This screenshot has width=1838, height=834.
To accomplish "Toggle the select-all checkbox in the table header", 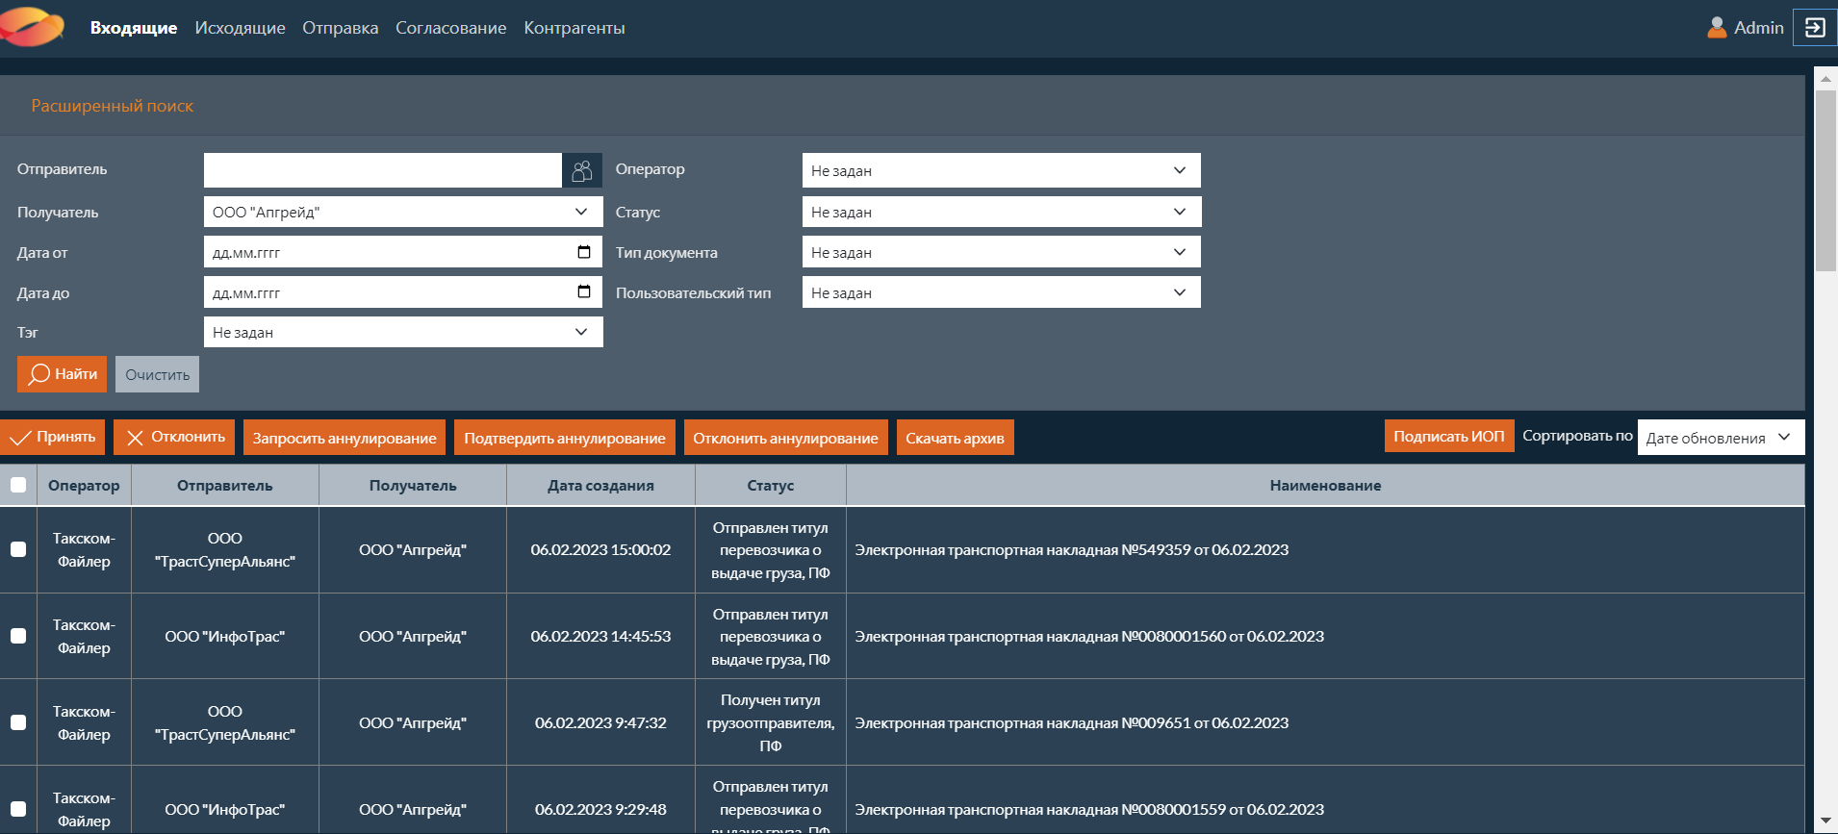I will coord(18,485).
